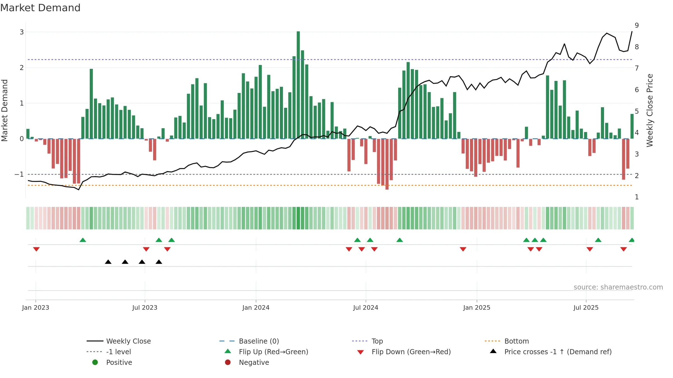
Task: Click the red Flip Down triangle in legend
Action: pyautogui.click(x=361, y=352)
